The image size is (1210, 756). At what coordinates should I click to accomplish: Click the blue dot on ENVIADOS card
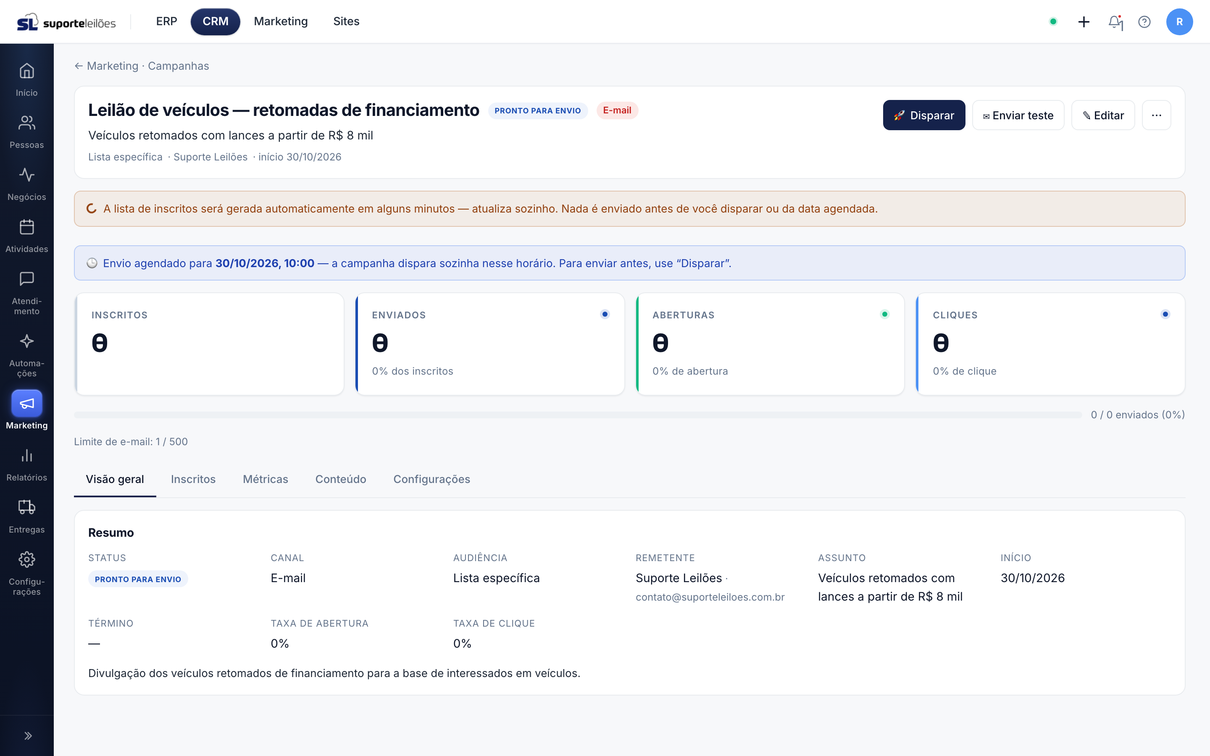605,314
